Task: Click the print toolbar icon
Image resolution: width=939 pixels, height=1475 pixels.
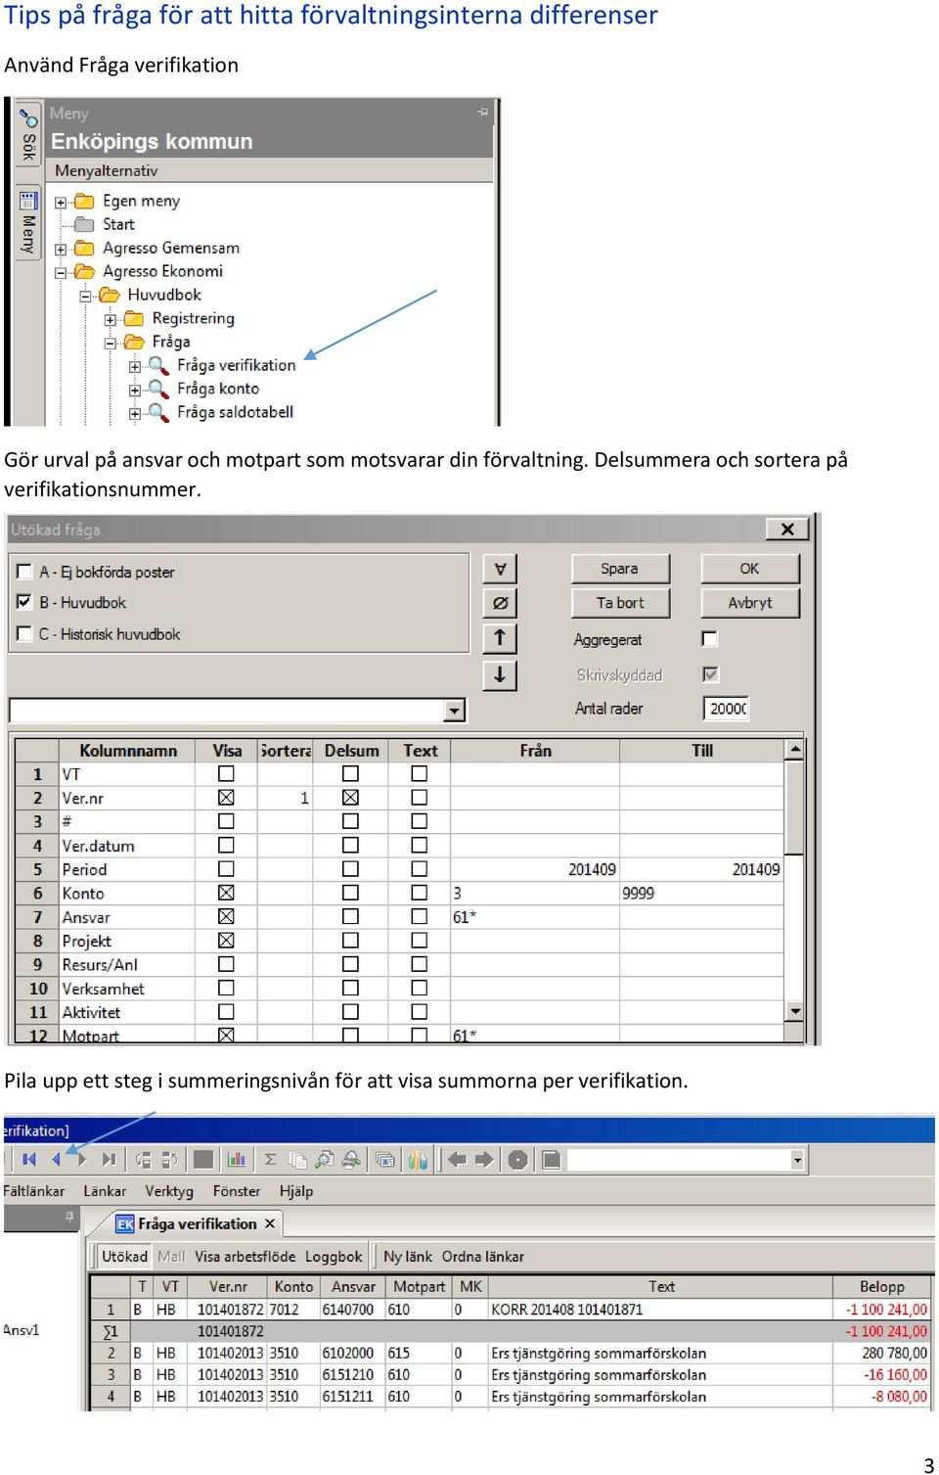Action: (x=351, y=1160)
